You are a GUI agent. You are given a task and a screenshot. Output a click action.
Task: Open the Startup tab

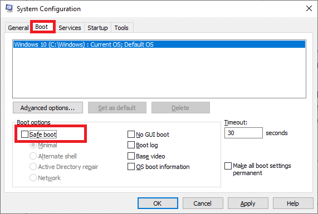(97, 28)
